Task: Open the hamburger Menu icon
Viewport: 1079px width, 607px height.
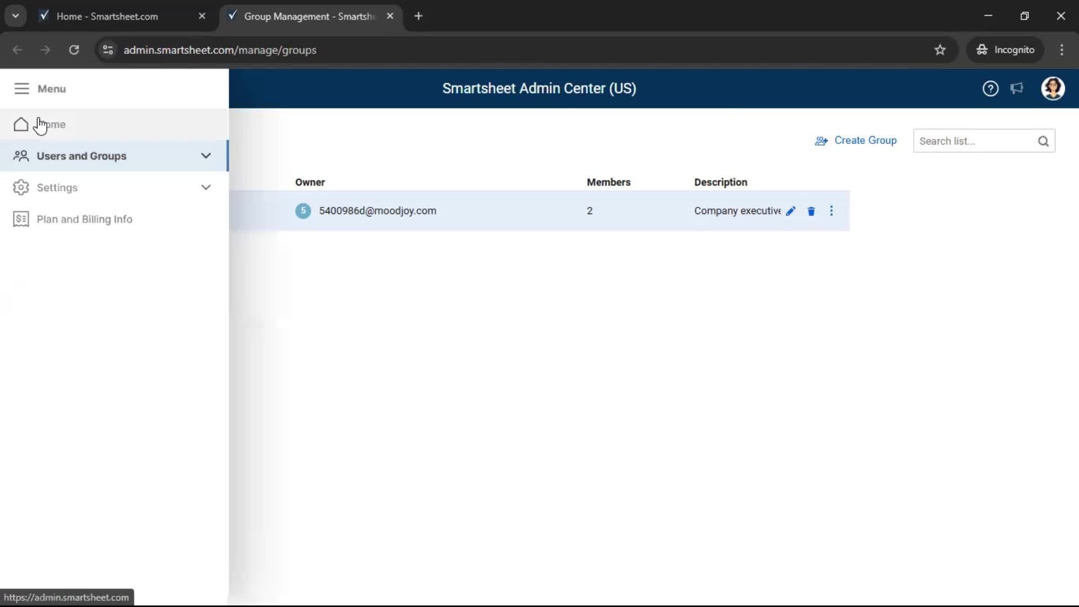Action: 21,89
